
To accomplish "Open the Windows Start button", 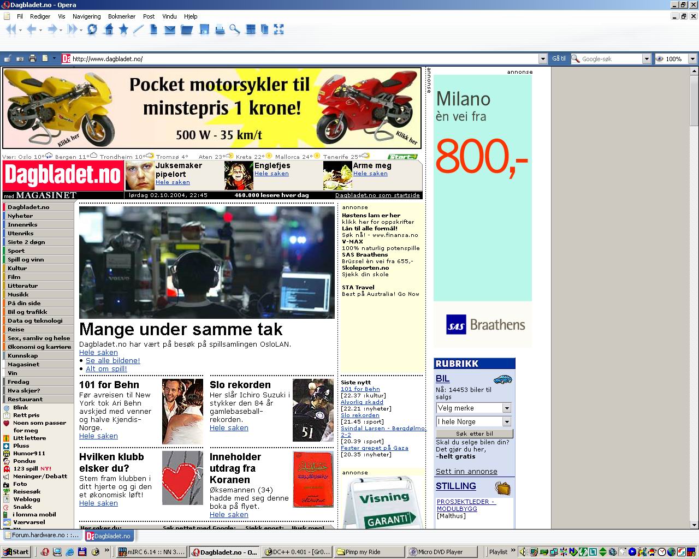I will pyautogui.click(x=16, y=552).
